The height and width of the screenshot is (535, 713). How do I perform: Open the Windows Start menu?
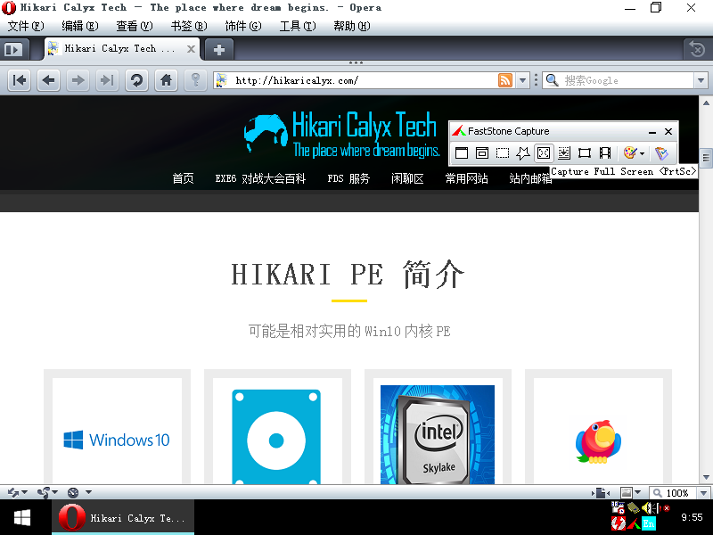[21, 518]
